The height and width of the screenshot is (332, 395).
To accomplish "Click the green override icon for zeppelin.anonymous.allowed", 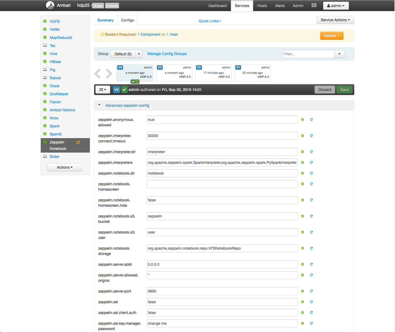I will (302, 120).
